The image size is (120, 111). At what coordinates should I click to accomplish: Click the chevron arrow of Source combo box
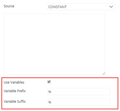[x=111, y=7]
